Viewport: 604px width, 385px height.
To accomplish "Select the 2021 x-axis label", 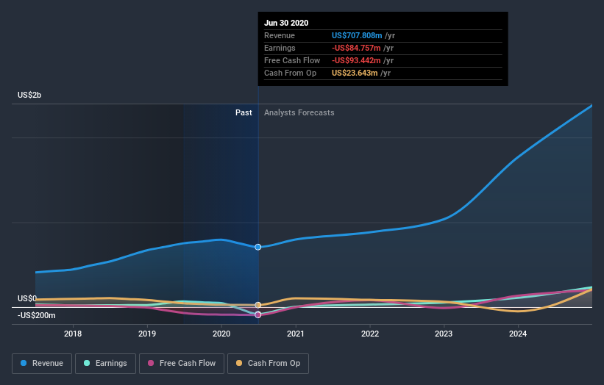I will point(296,334).
